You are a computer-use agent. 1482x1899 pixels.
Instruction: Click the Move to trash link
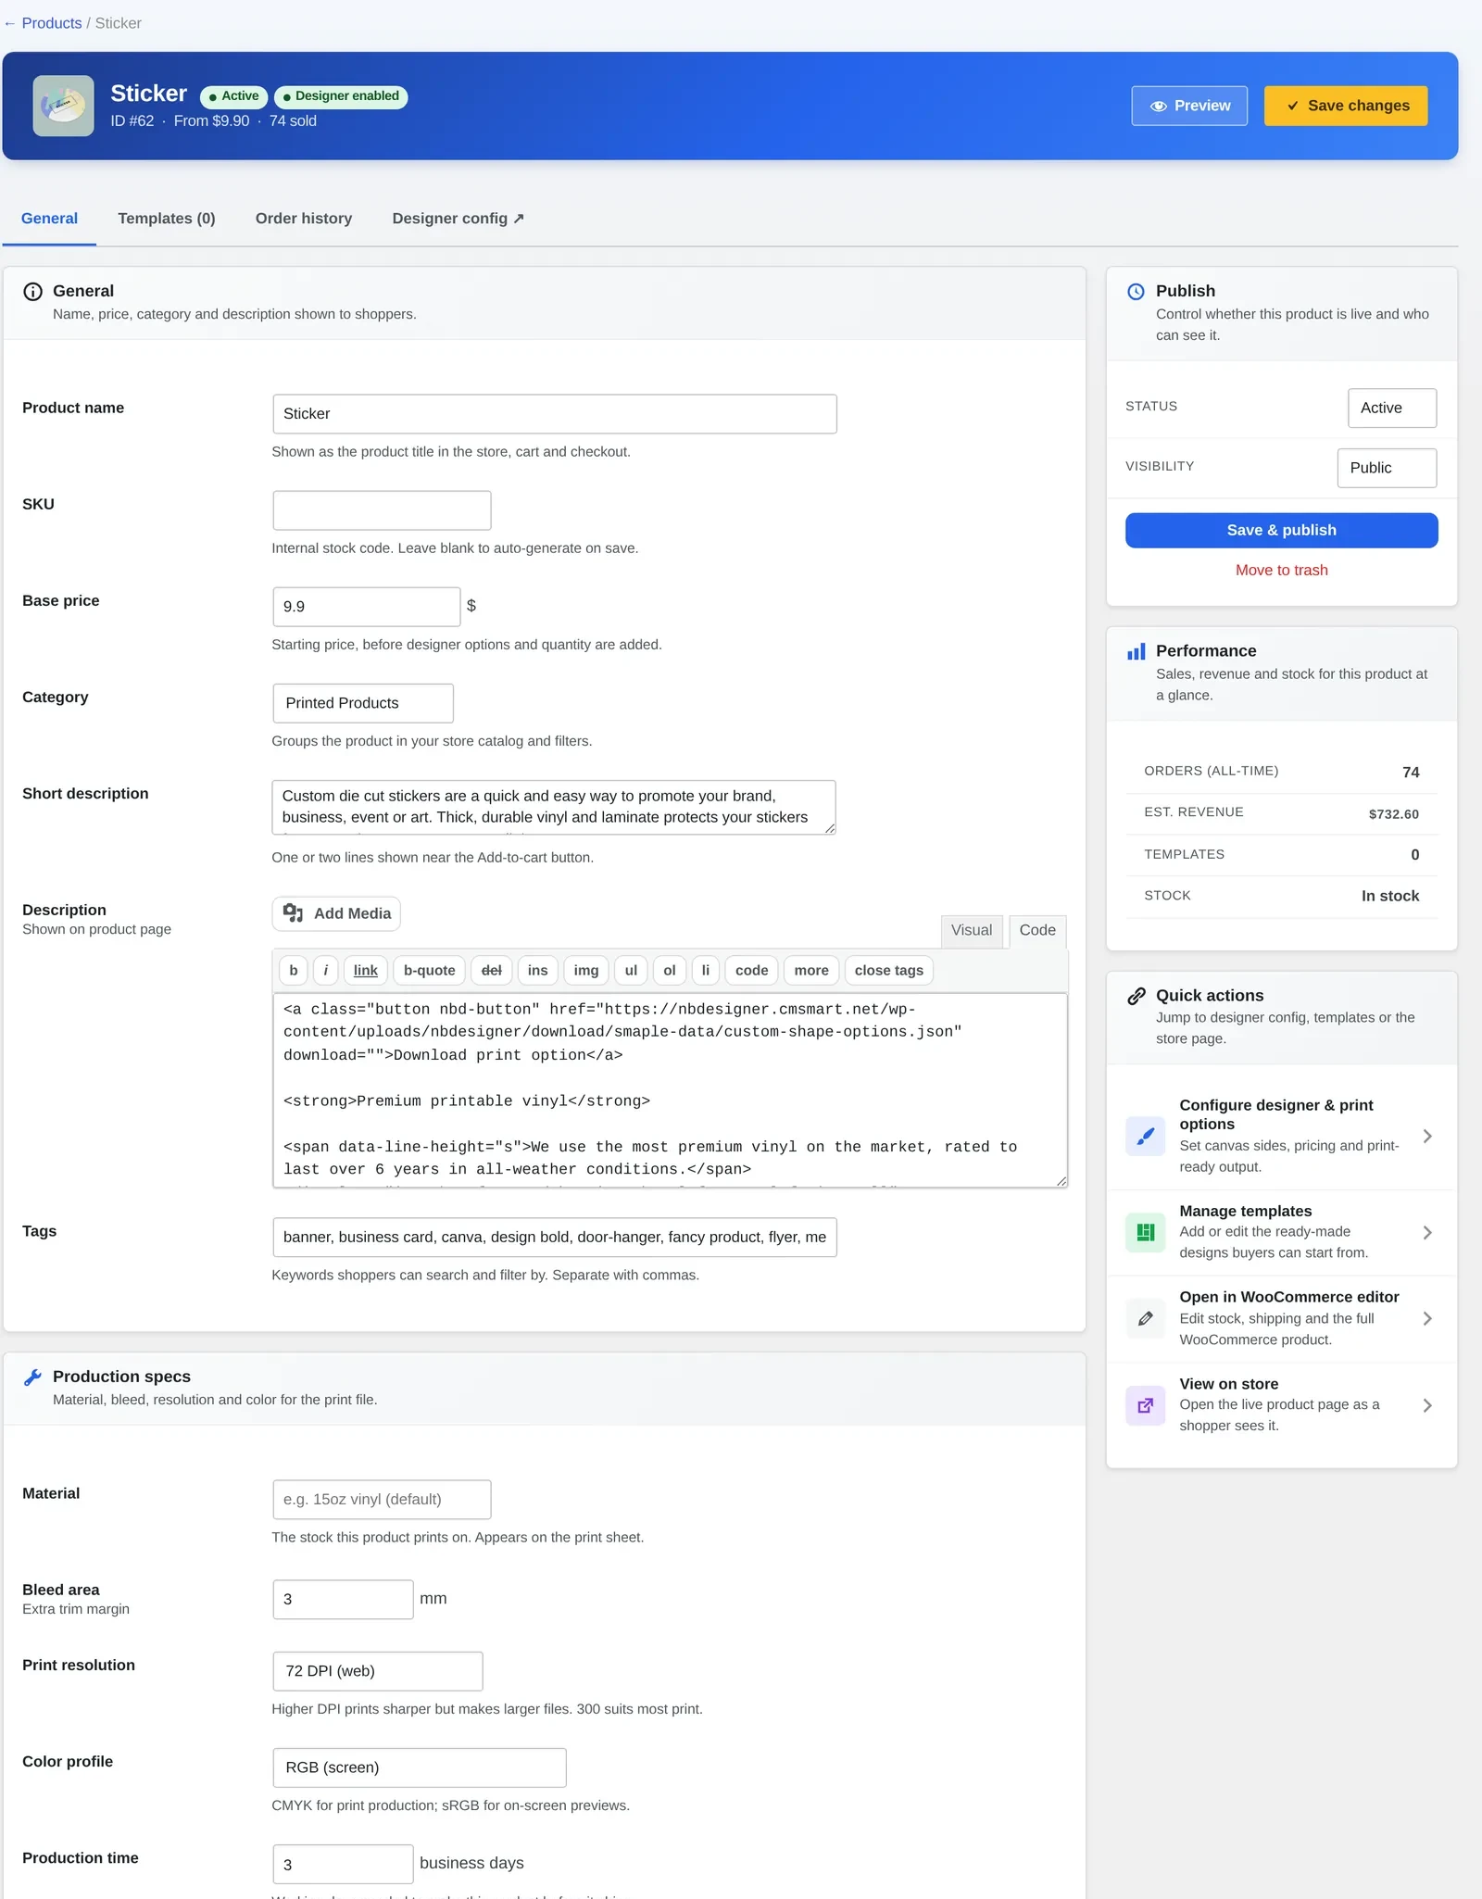[1282, 571]
